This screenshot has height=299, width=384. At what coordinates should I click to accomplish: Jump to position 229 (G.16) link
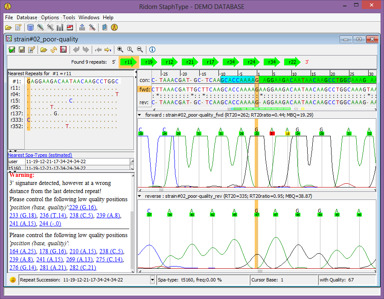pos(83,207)
